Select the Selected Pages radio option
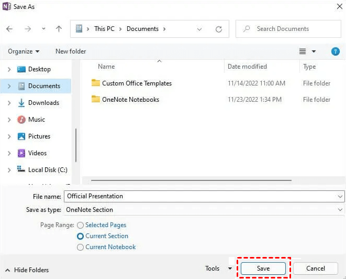The height and width of the screenshot is (279, 346). tap(80, 225)
